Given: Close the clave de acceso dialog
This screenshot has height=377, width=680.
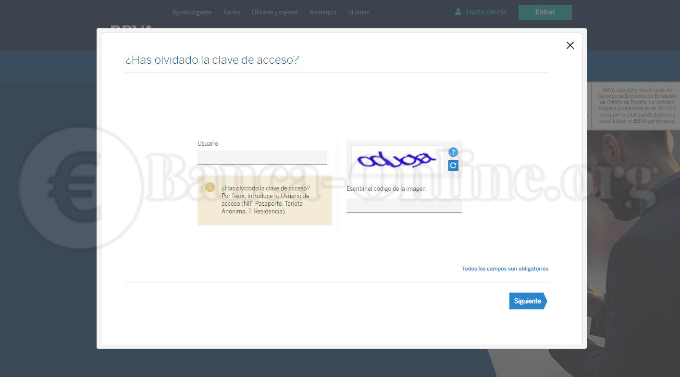Looking at the screenshot, I should [570, 45].
